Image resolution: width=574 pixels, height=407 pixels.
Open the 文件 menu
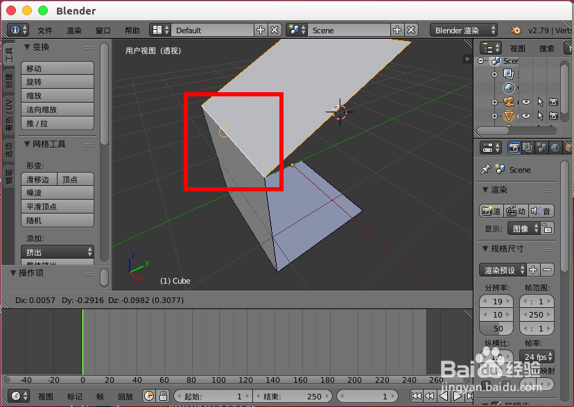point(46,30)
